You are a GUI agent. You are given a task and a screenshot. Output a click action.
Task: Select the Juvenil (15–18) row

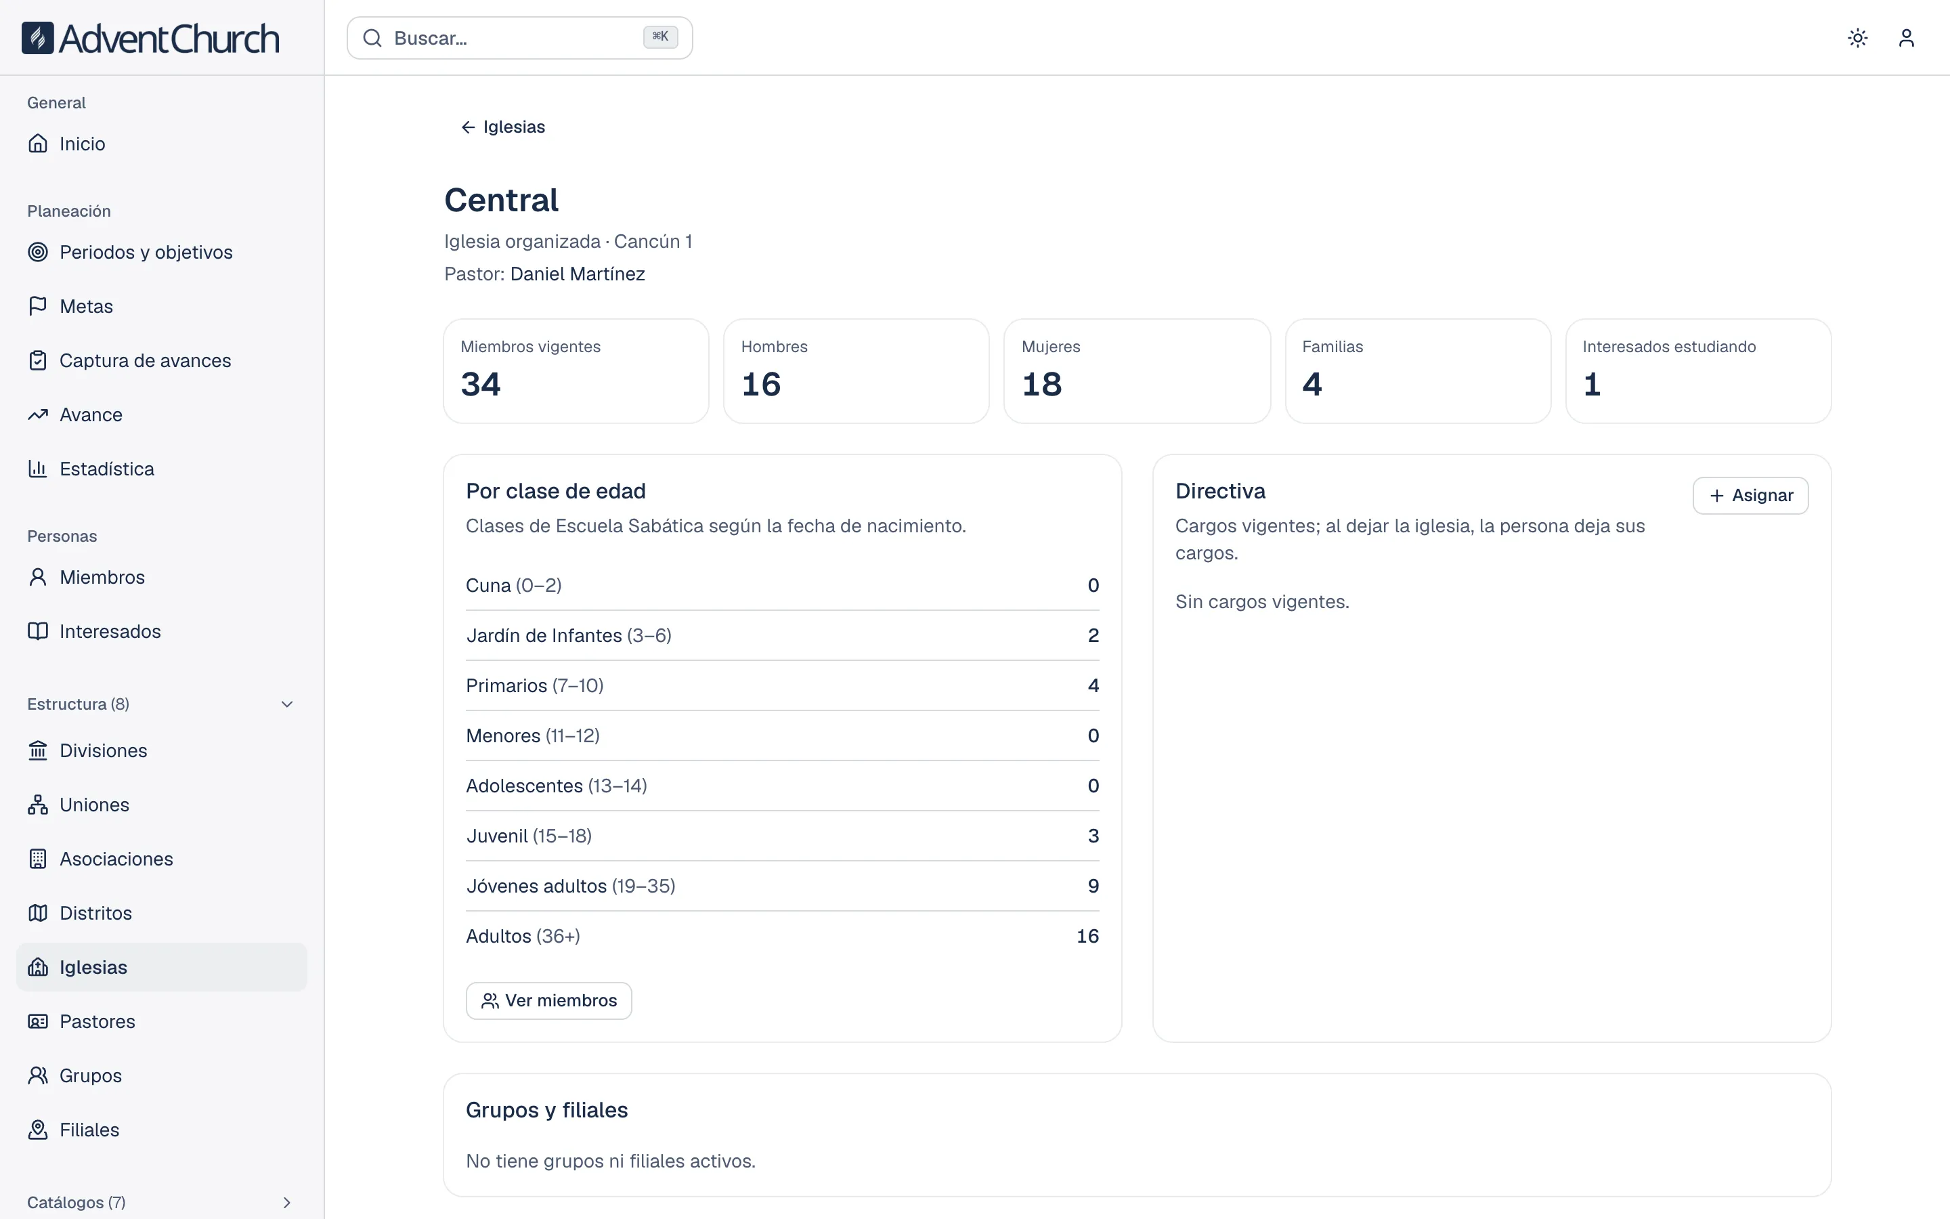[783, 836]
